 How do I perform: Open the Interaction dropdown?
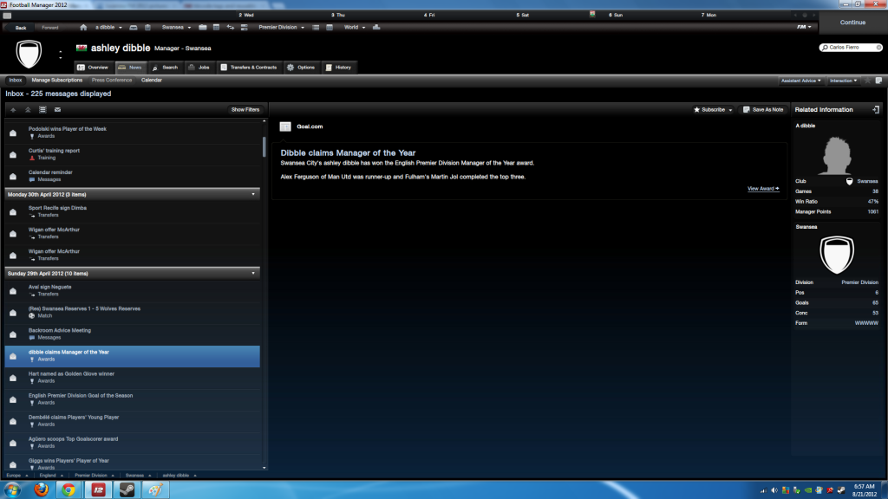843,81
